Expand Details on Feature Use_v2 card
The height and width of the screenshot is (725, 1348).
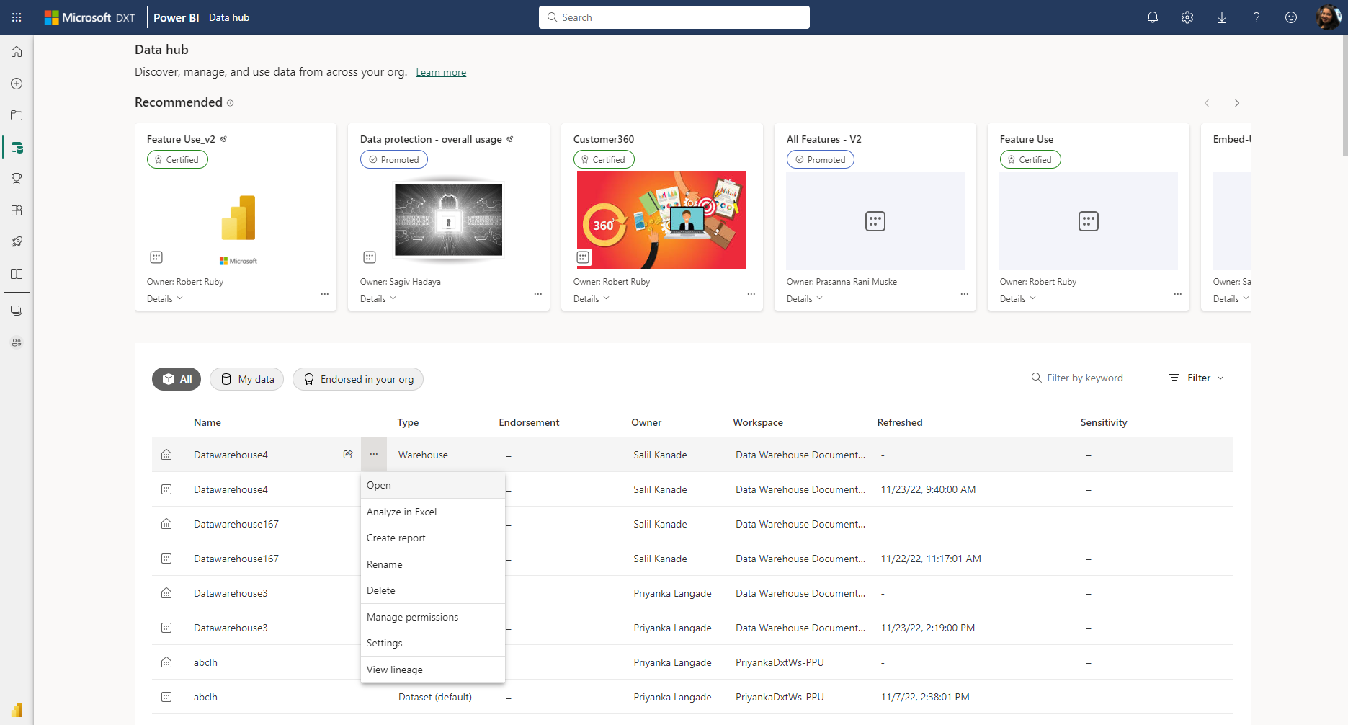(165, 299)
